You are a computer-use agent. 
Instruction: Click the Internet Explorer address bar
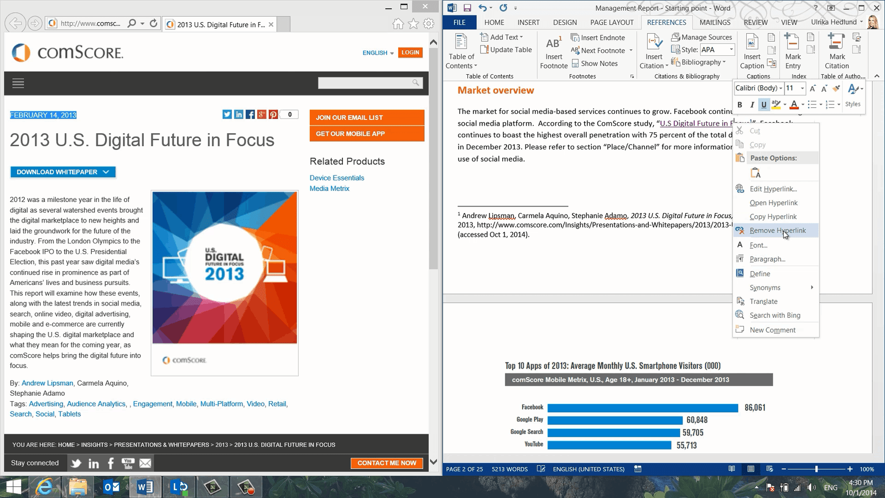(90, 23)
